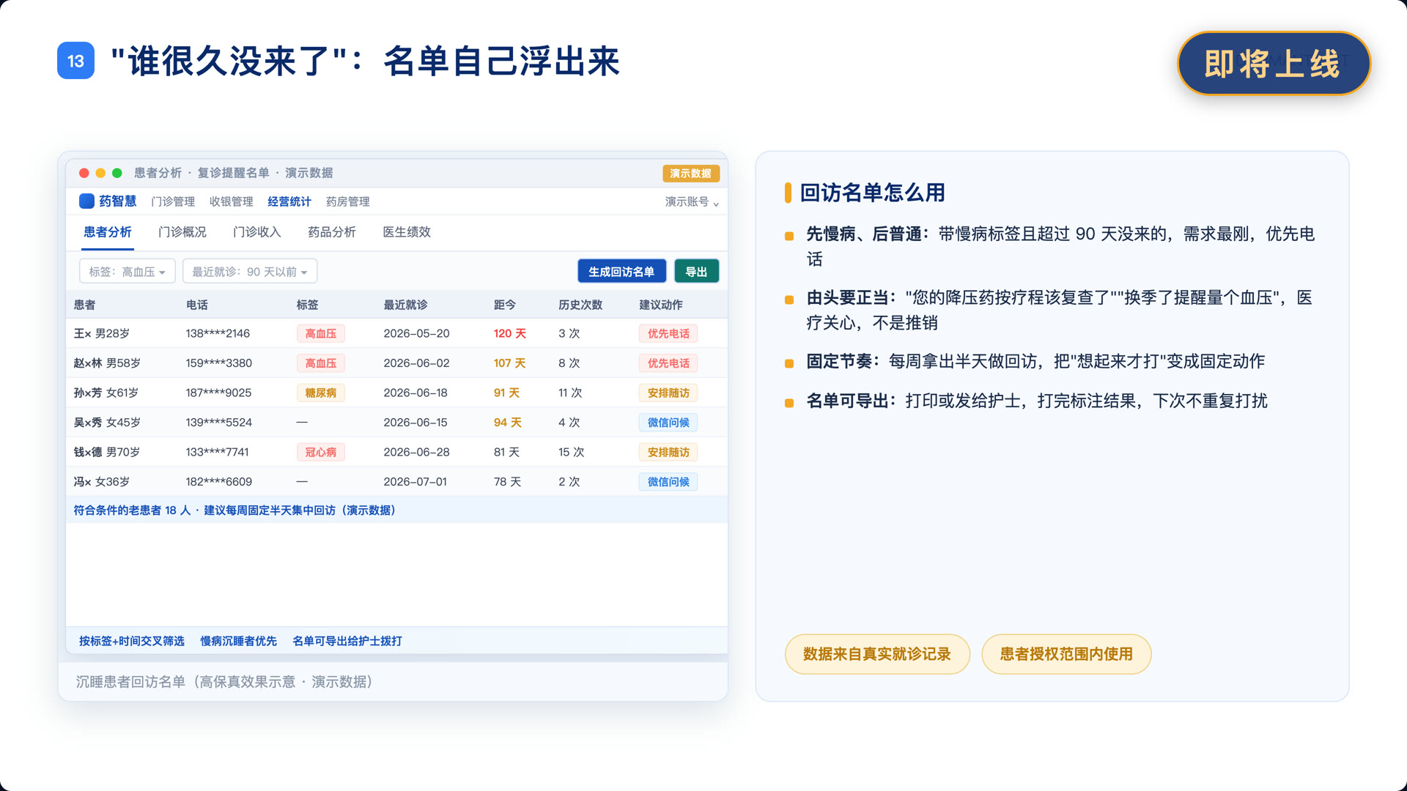Select patient 吴×秀 女45岁

click(x=107, y=423)
